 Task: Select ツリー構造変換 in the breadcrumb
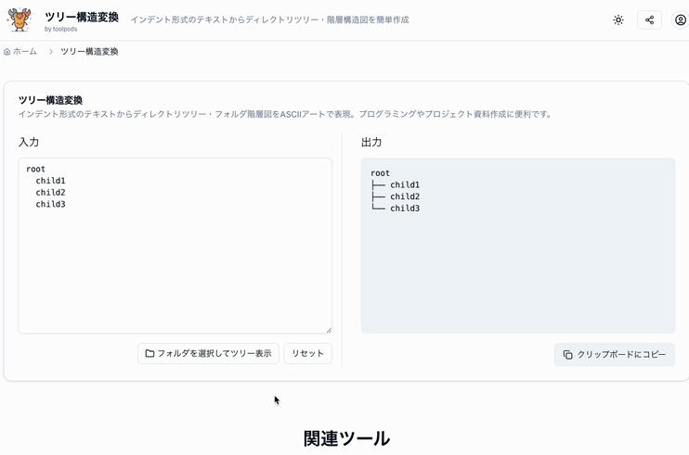(89, 52)
